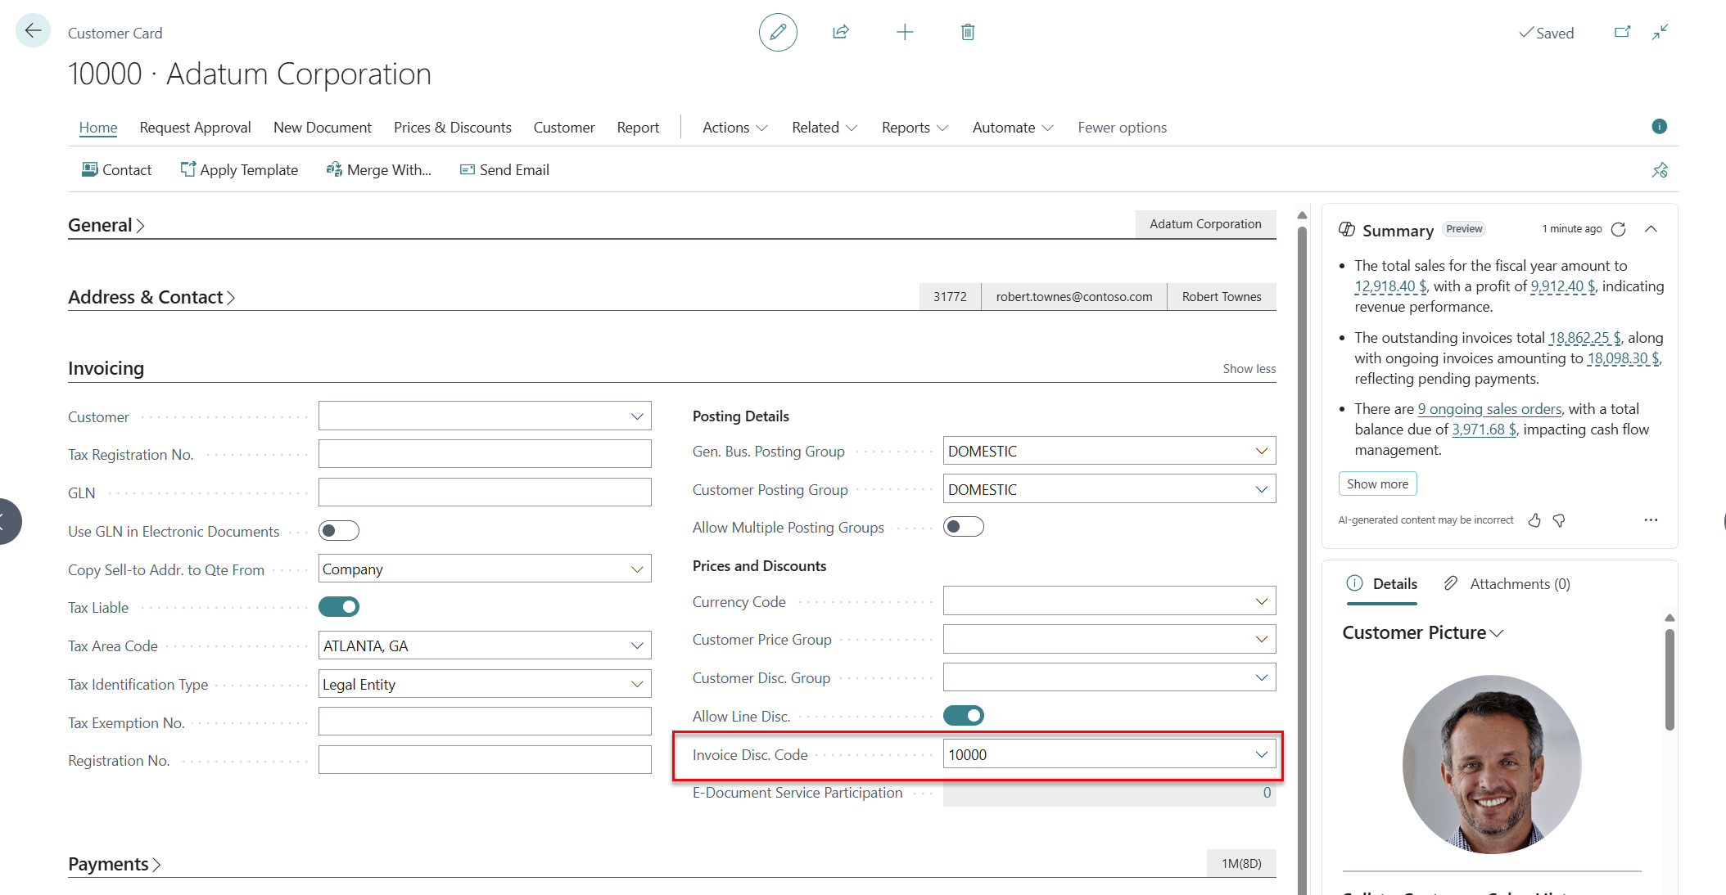Toggle Allow Multiple Posting Groups
The height and width of the screenshot is (895, 1726).
point(964,527)
